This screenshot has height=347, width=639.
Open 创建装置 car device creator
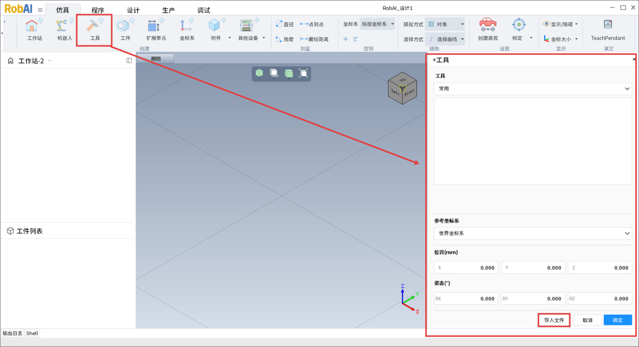488,29
